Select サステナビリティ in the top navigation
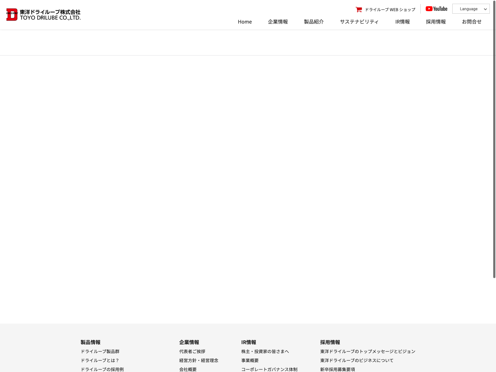Screen dimensions: 496x372 coord(359,22)
